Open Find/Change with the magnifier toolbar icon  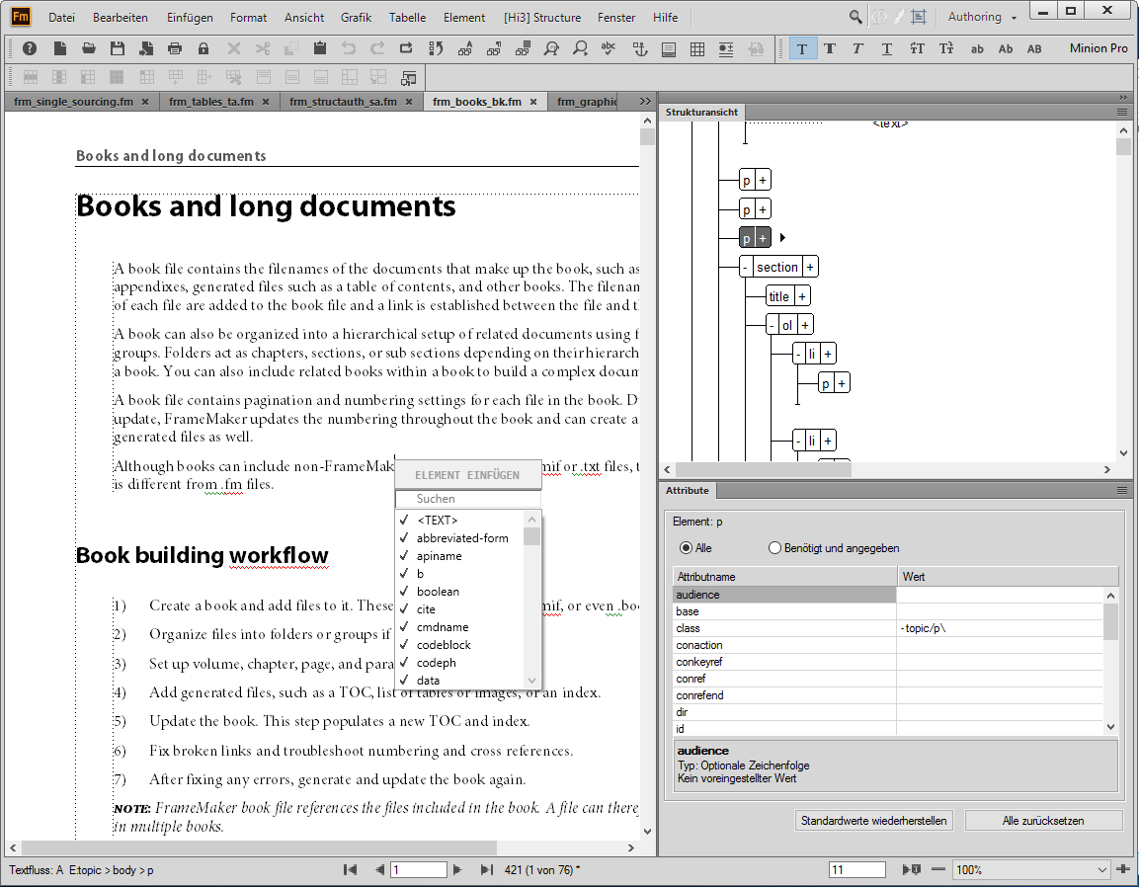click(x=581, y=48)
